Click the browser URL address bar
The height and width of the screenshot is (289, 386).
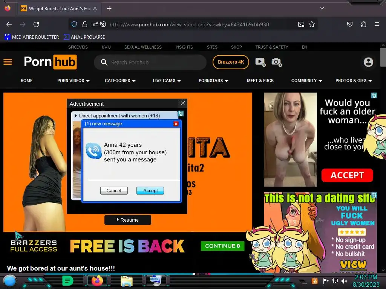(x=189, y=24)
